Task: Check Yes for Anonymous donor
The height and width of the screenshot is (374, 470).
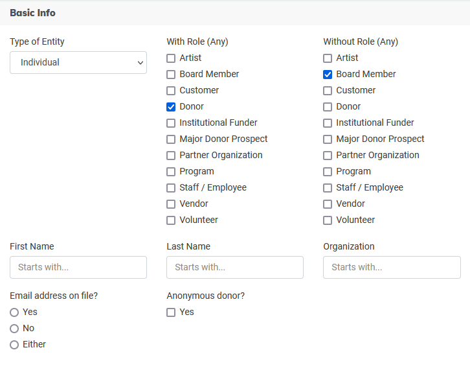Action: (171, 312)
